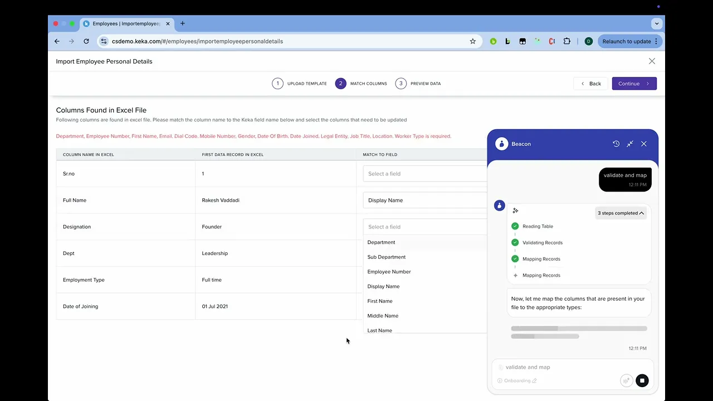Choose Last Name from the dropdown list
The width and height of the screenshot is (713, 401).
click(425, 330)
